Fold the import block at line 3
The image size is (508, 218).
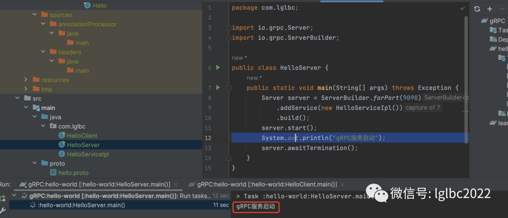[229, 28]
